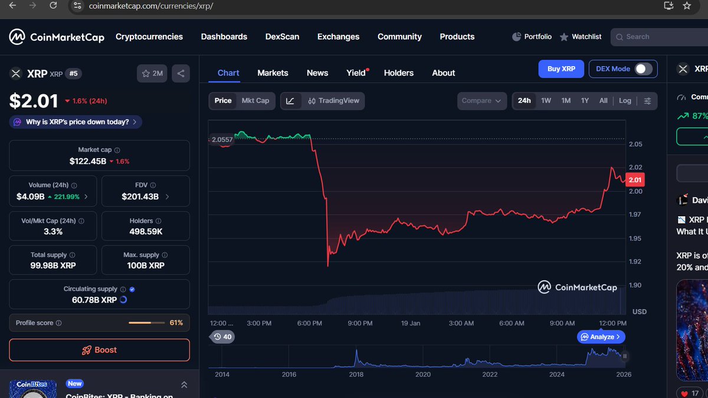Click the site info icon in address bar

[78, 6]
